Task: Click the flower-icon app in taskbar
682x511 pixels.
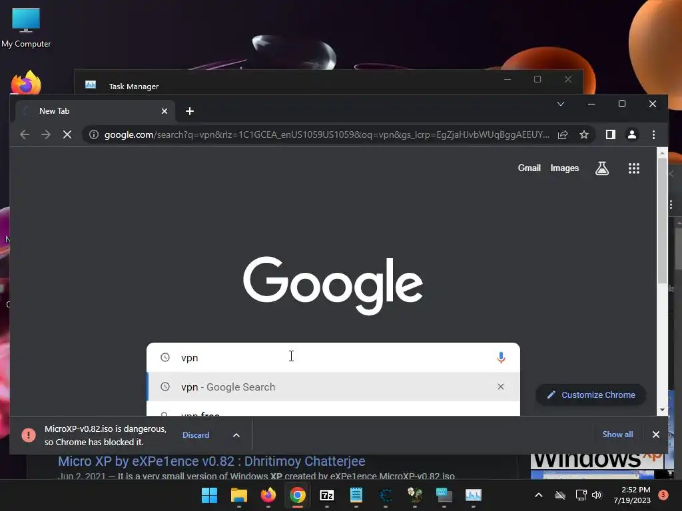Action: (x=414, y=495)
